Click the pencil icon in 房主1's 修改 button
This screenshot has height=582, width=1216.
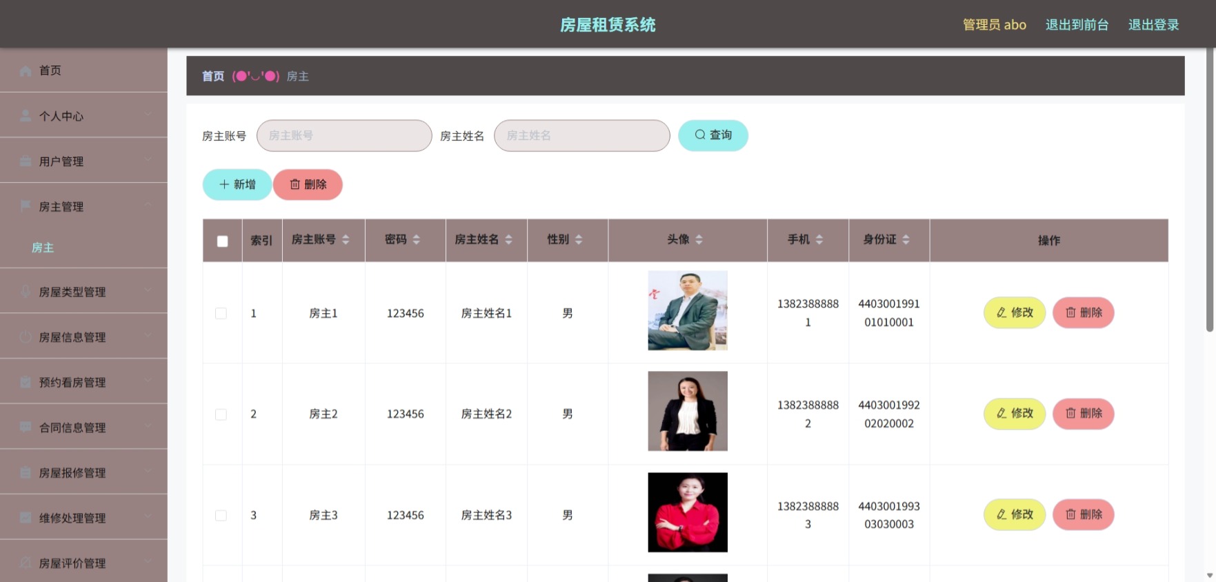coord(1001,313)
